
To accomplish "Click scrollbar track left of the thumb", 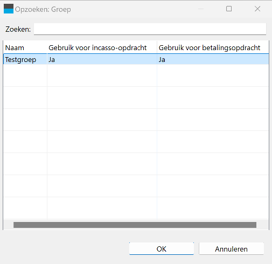I will coord(9,225).
